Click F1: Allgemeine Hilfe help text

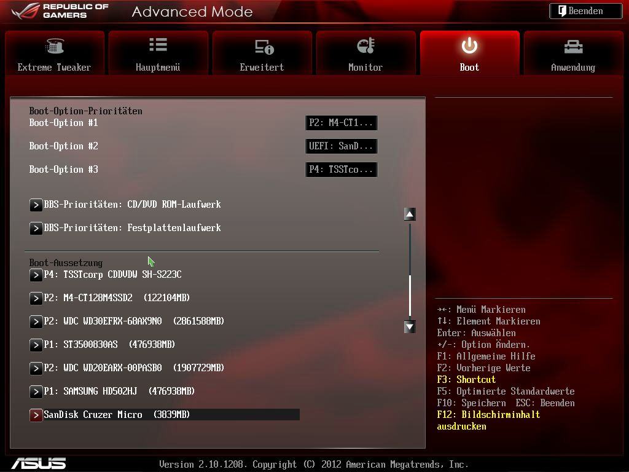click(x=486, y=356)
